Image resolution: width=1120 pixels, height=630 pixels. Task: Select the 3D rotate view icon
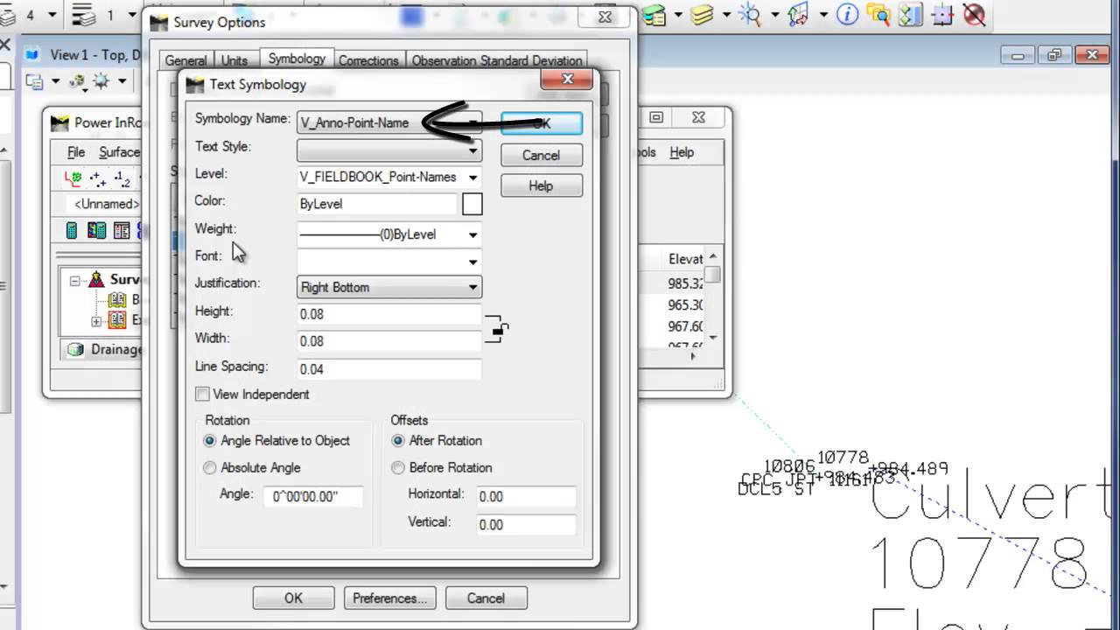coord(798,15)
